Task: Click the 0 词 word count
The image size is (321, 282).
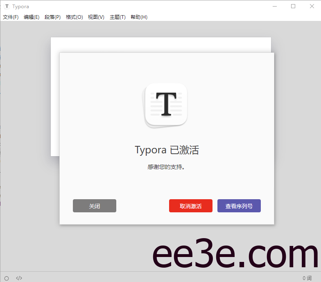Action: point(307,278)
